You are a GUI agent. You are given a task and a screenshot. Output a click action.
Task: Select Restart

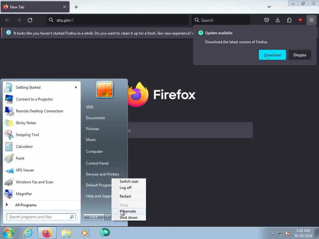click(129, 196)
